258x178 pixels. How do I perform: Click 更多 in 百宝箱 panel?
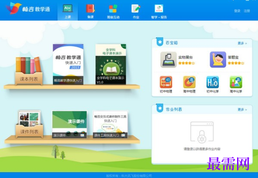[x=242, y=43]
